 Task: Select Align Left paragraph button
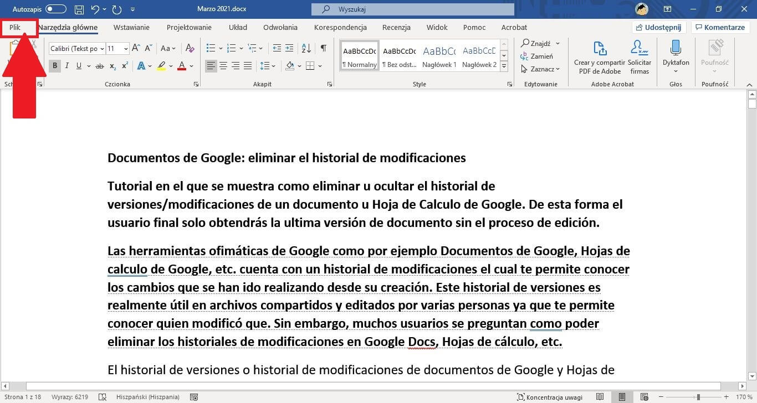(x=211, y=66)
